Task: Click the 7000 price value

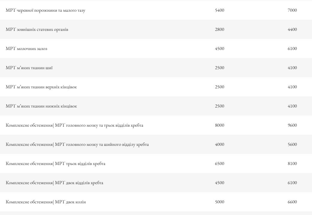Action: [292, 10]
